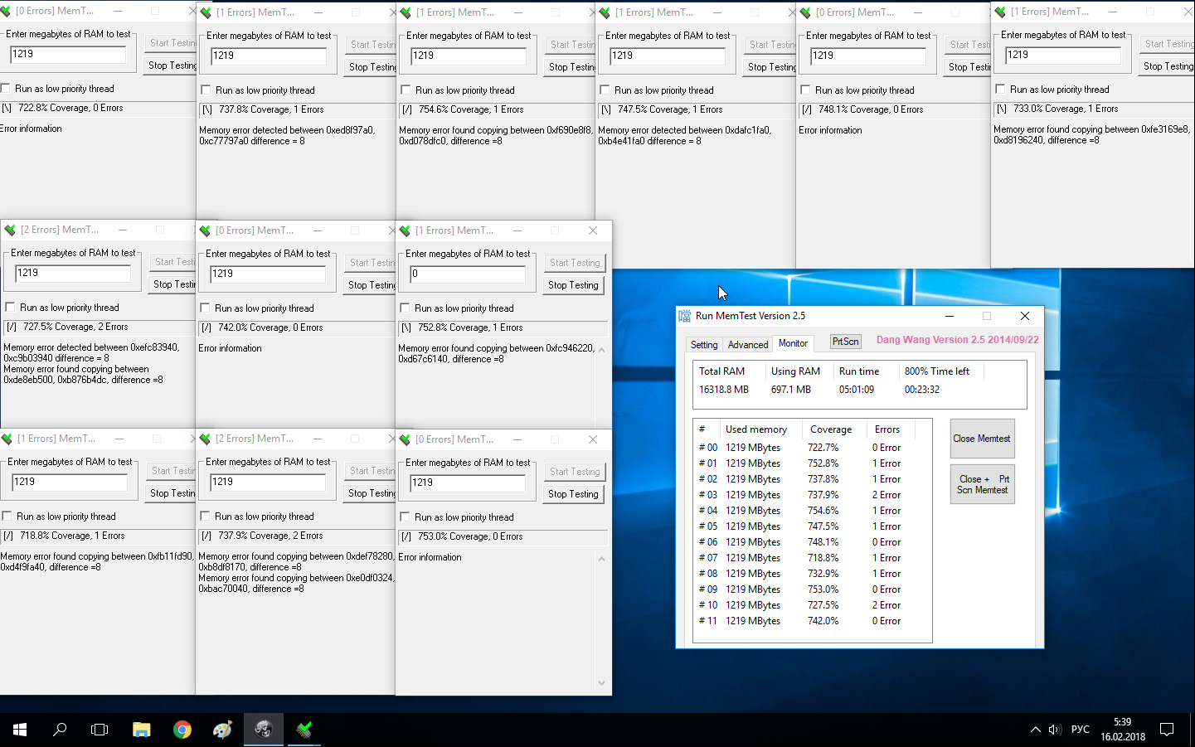Select the # 07 row in Monitor list
The width and height of the screenshot is (1195, 747).
pyautogui.click(x=813, y=558)
